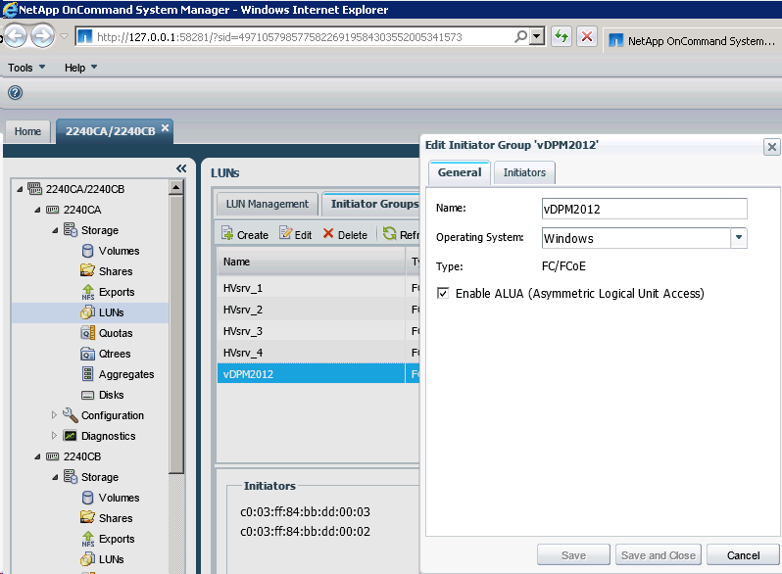Click the red stop loading icon
This screenshot has width=782, height=574.
click(587, 36)
